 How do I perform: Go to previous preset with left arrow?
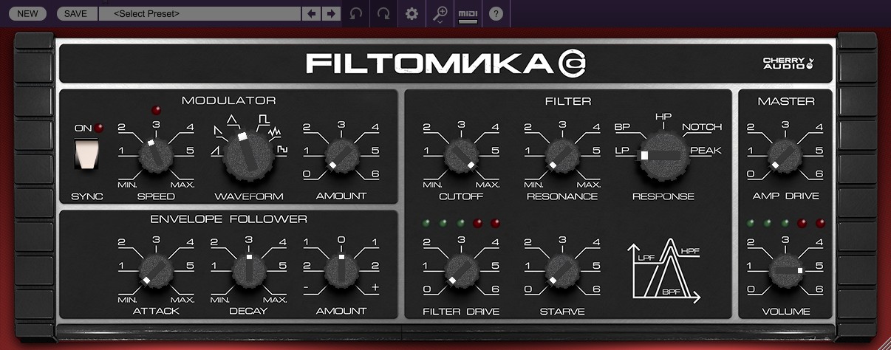point(313,13)
